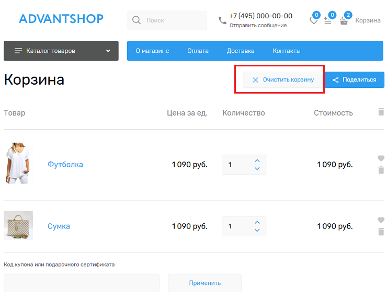Decrease Сумка quantity with down arrow

(x=257, y=231)
